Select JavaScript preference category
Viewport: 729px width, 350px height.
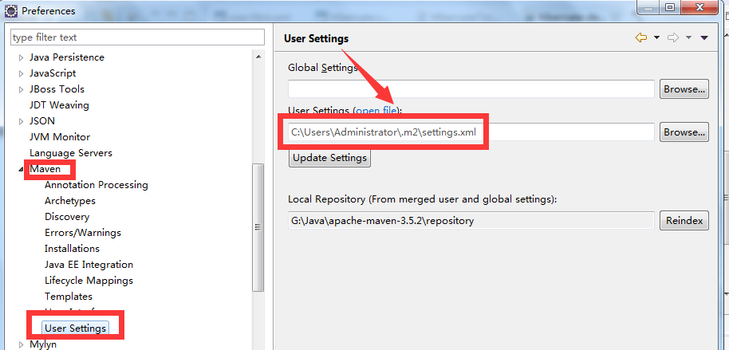coord(53,73)
